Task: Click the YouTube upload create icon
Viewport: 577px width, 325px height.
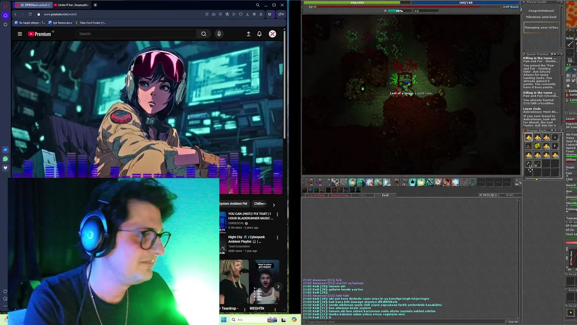Action: point(248,34)
